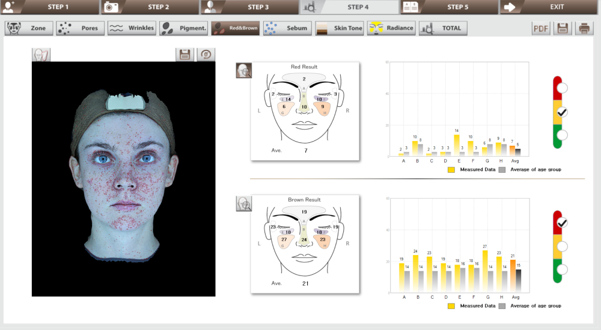
Task: Save the face image above the photo
Action: [185, 55]
